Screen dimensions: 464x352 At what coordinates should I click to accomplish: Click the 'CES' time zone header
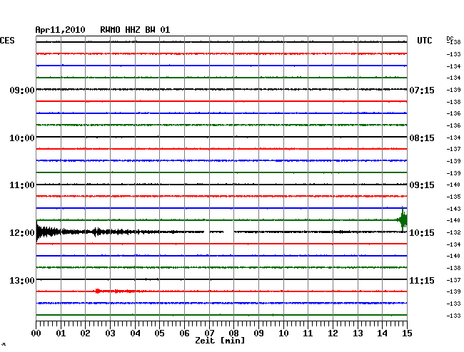(7, 41)
